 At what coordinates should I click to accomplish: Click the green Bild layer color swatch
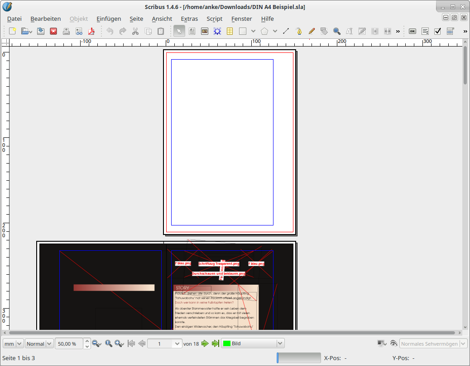[x=226, y=343]
